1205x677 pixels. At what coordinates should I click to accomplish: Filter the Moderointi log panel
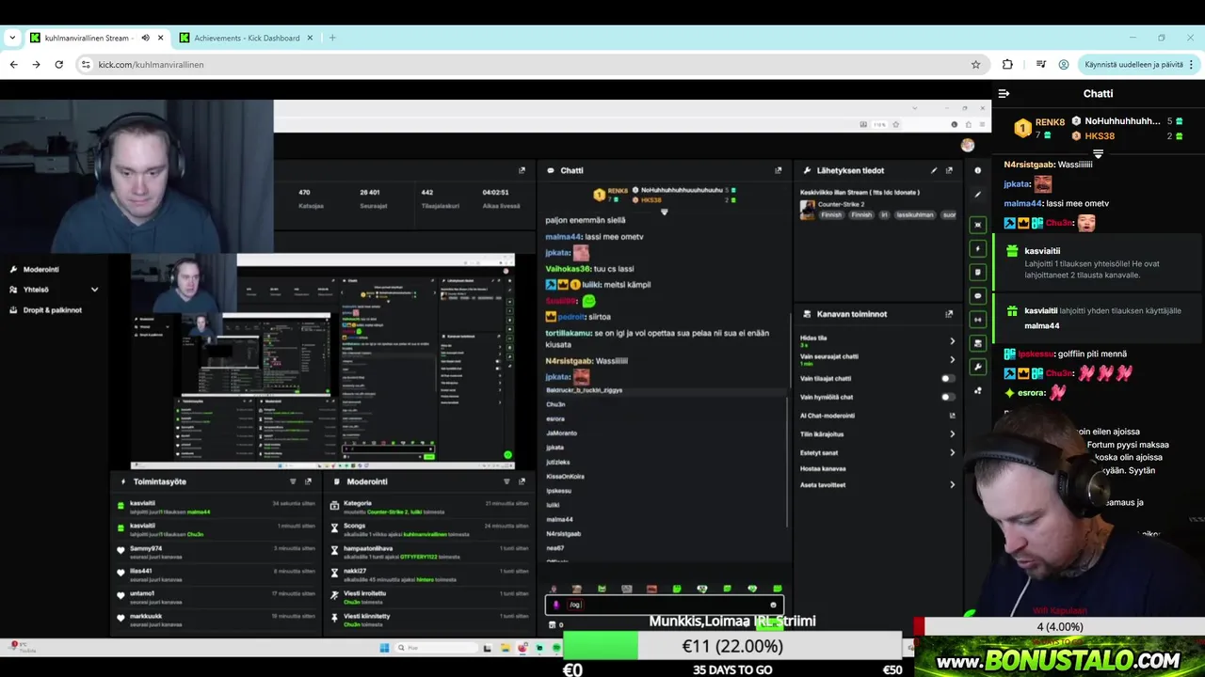[x=506, y=481]
